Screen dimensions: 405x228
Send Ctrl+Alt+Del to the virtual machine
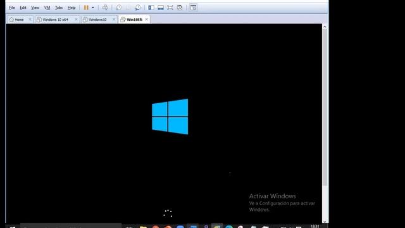pos(105,8)
